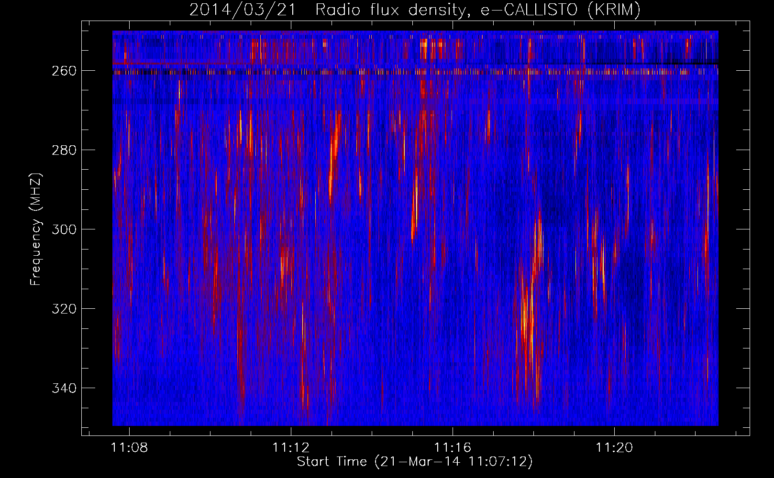
Task: Click the 11:08 time tick label
Action: (x=130, y=447)
